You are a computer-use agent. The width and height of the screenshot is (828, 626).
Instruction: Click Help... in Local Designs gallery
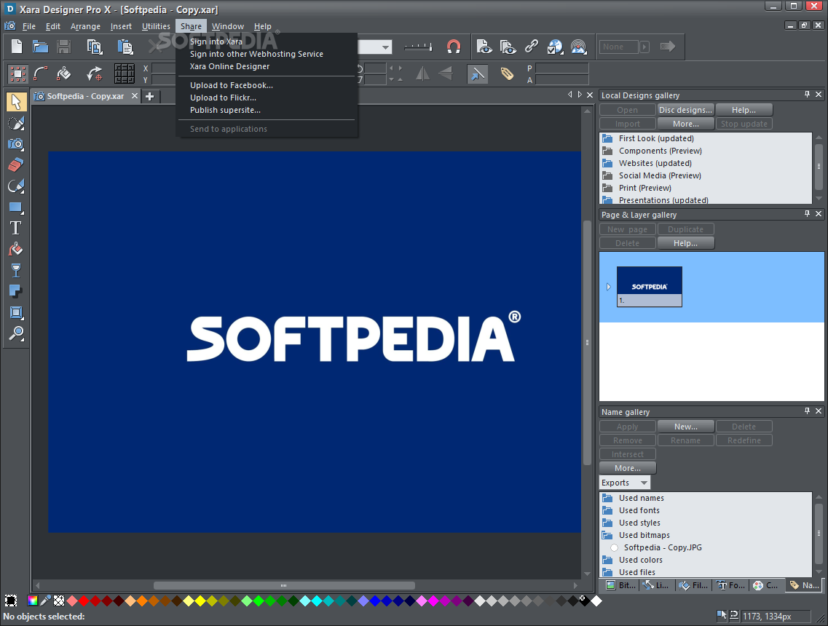pos(744,110)
